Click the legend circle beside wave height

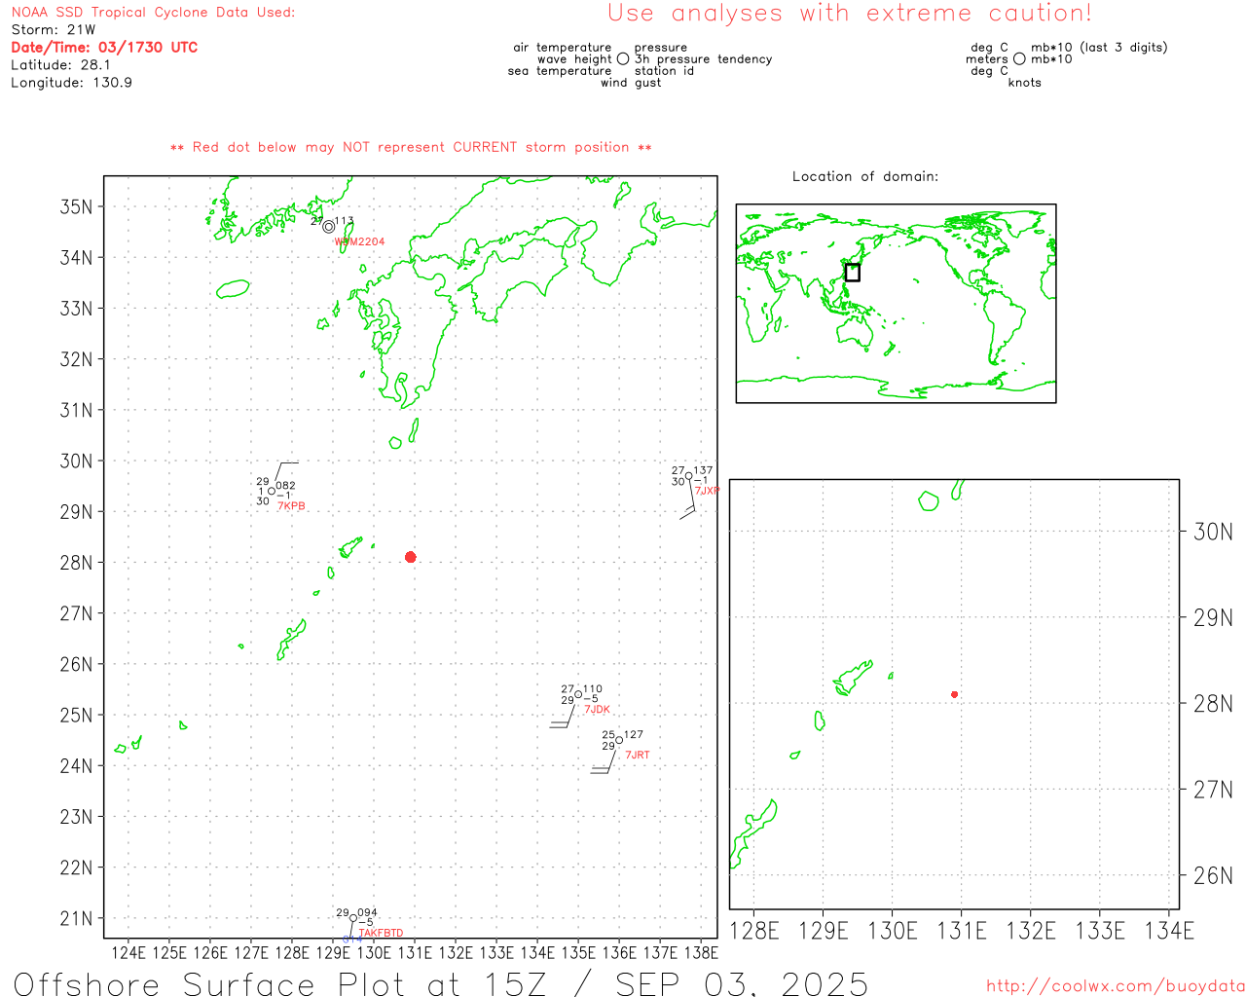(623, 59)
